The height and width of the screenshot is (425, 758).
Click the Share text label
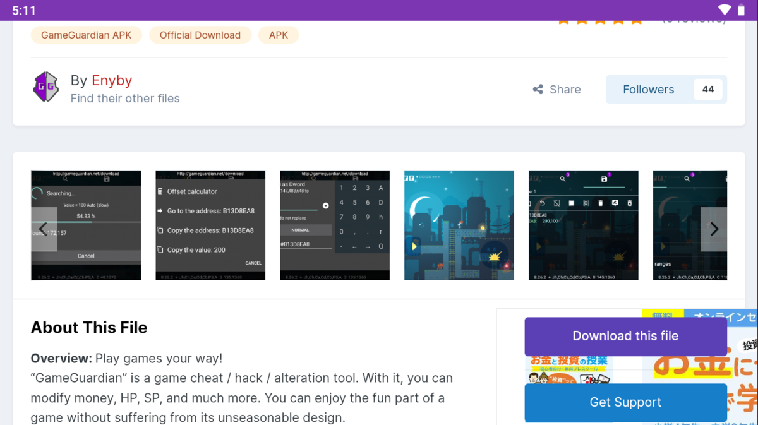(565, 90)
